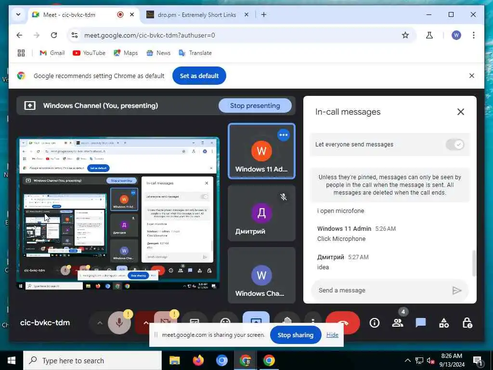Switch to dro.pm Extremely Short Links tab
Image resolution: width=493 pixels, height=370 pixels.
(x=197, y=15)
